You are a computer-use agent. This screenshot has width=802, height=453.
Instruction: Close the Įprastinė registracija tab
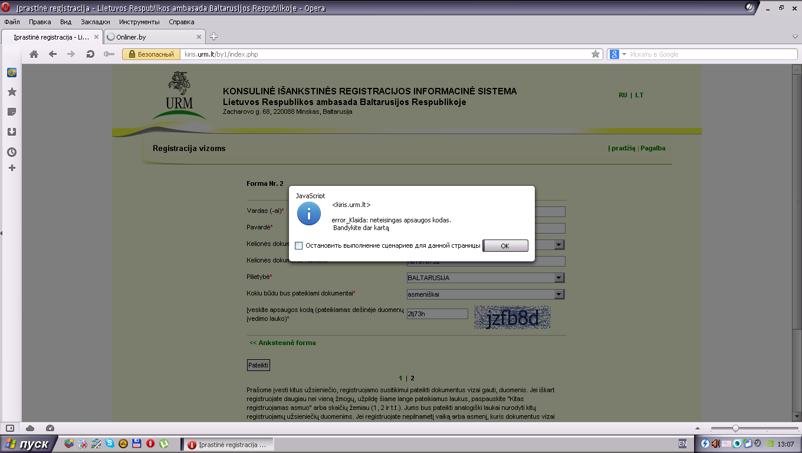96,37
